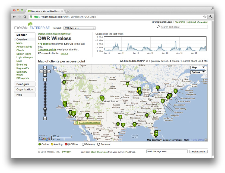Open a new browser tab
Viewport: 225px width, 173px height.
point(67,11)
